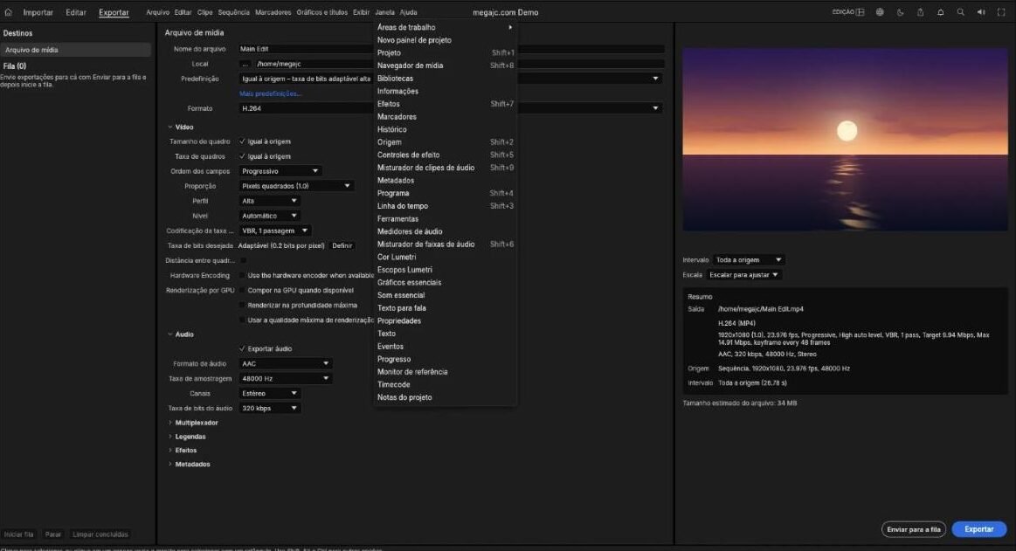
Task: Open the 'Ordem dos campos' Progressivo dropdown
Action: [x=280, y=171]
